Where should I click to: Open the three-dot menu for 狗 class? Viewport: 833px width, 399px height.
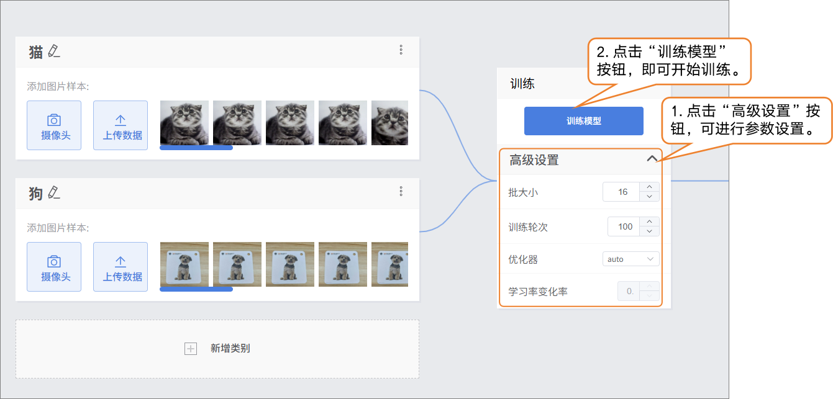click(401, 191)
